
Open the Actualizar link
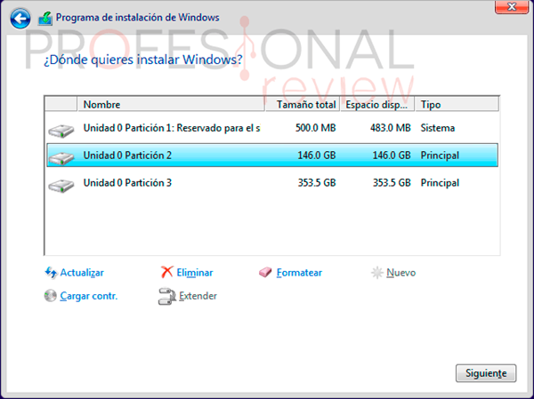pyautogui.click(x=82, y=273)
